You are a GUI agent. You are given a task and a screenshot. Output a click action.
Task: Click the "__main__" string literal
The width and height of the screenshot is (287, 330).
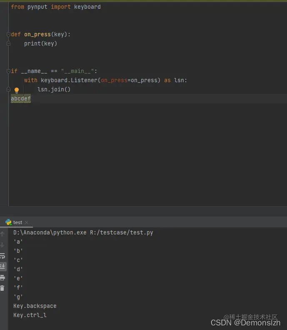pos(77,71)
